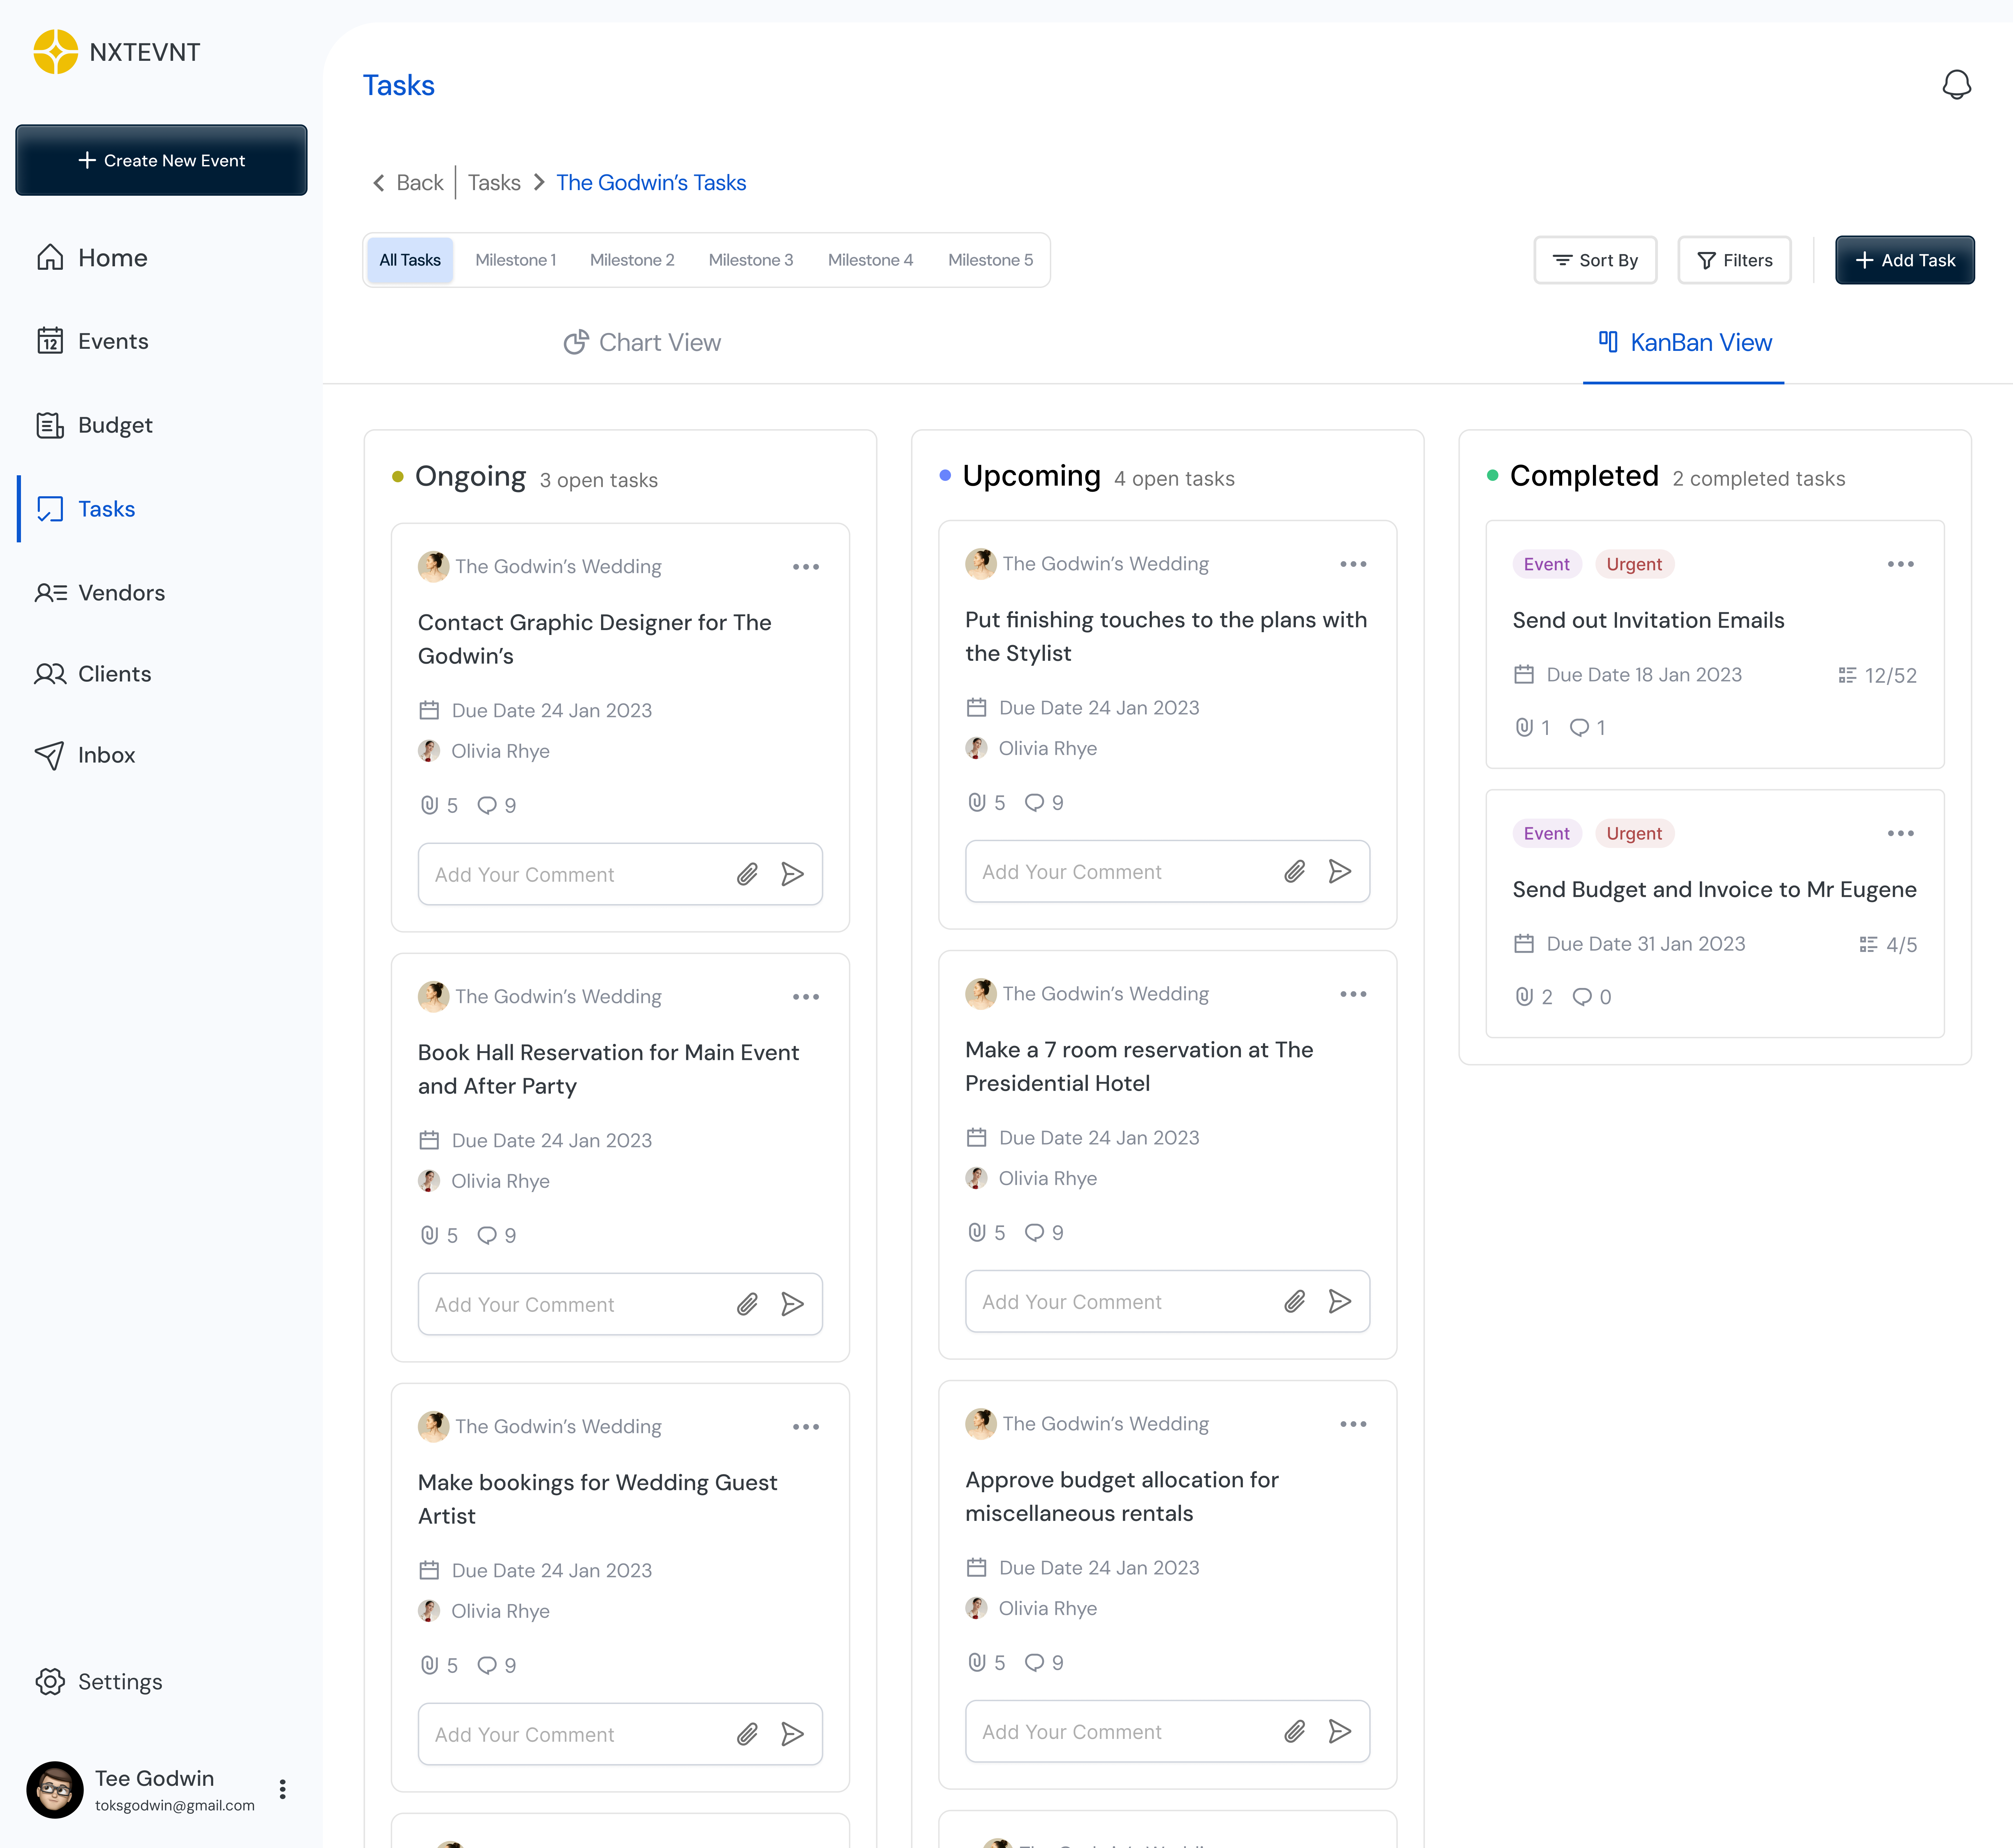Click the Add Task button
This screenshot has height=1848, width=2013.
click(1904, 260)
